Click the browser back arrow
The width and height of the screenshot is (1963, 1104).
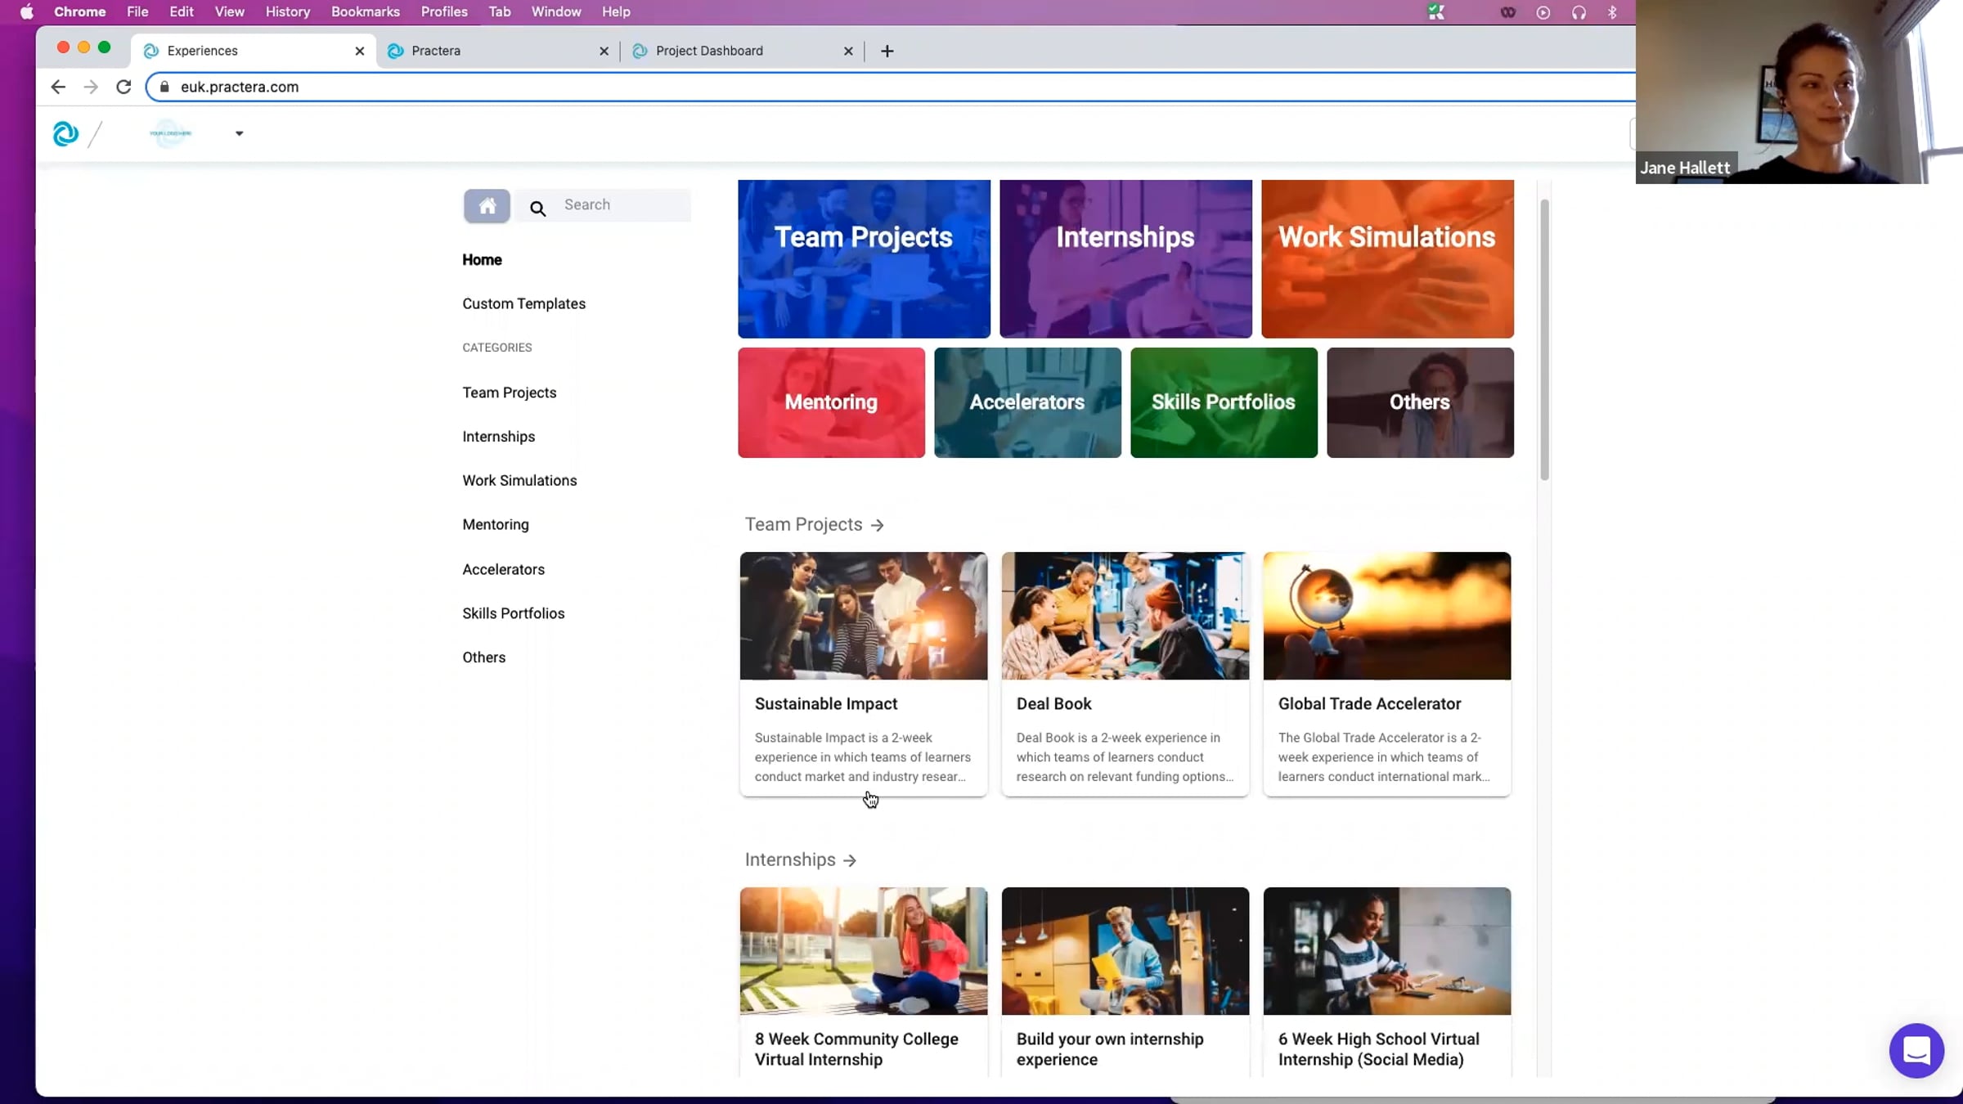tap(57, 87)
